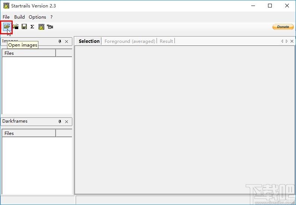Viewport: 296px width, 205px height.
Task: Close the current tab view
Action: 292,41
